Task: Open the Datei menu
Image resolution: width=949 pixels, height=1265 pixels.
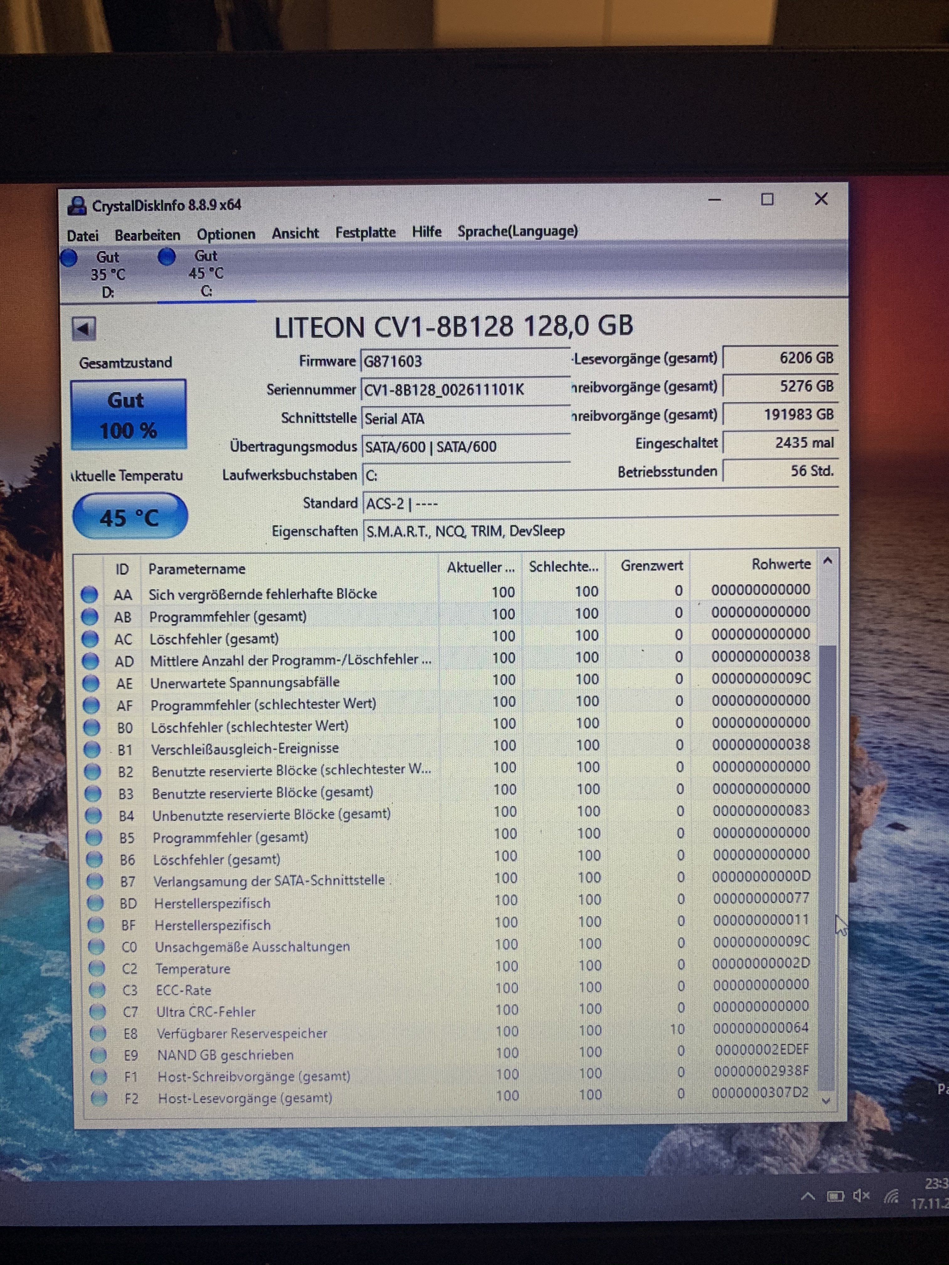Action: pos(82,236)
